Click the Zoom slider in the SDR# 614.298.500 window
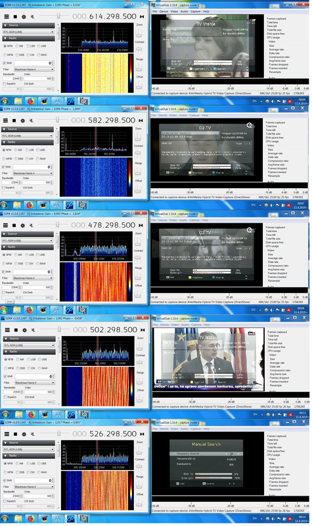The height and width of the screenshot is (526, 312). coord(139,33)
